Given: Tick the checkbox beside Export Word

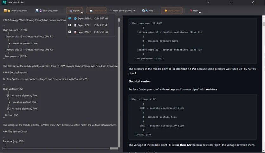Looking at the screenshot, I should point(70,32).
